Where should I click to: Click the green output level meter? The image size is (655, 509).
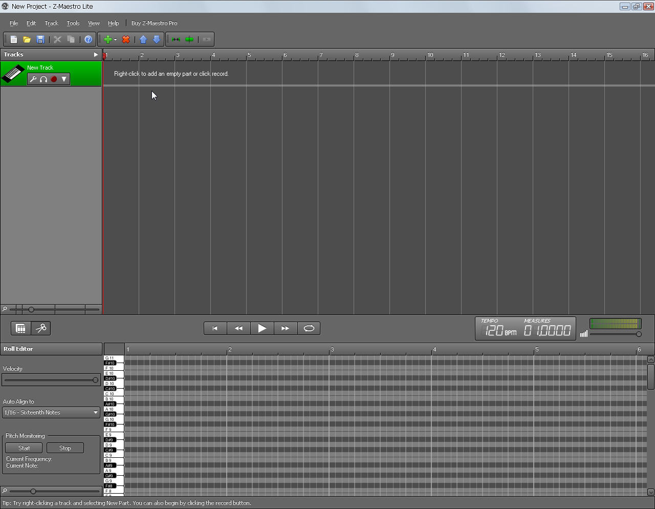pos(616,324)
